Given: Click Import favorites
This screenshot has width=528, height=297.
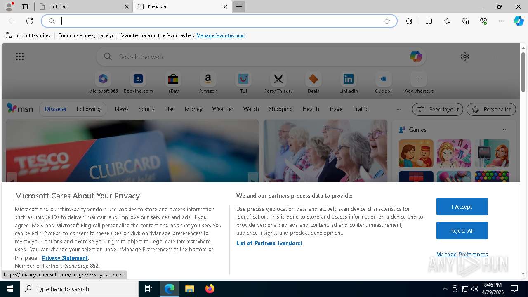Looking at the screenshot, I should [x=28, y=35].
